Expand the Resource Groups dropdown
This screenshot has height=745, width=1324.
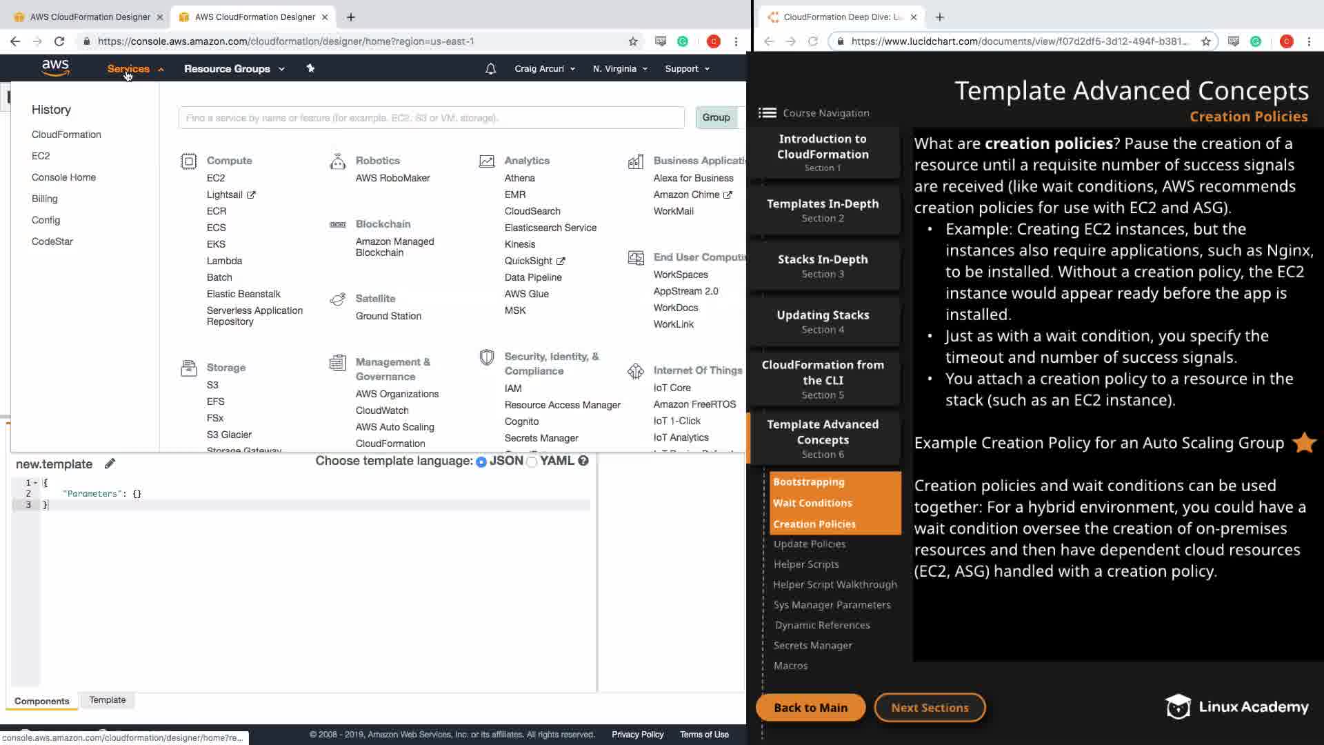tap(234, 69)
